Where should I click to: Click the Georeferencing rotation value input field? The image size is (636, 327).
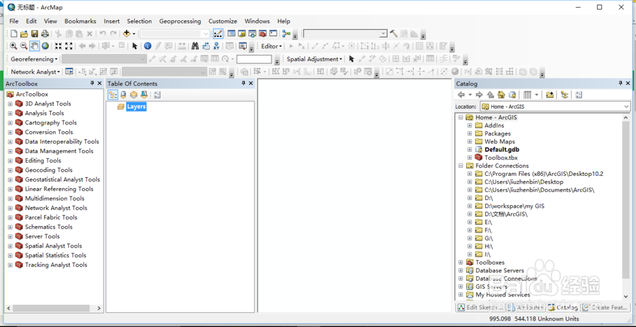click(254, 59)
